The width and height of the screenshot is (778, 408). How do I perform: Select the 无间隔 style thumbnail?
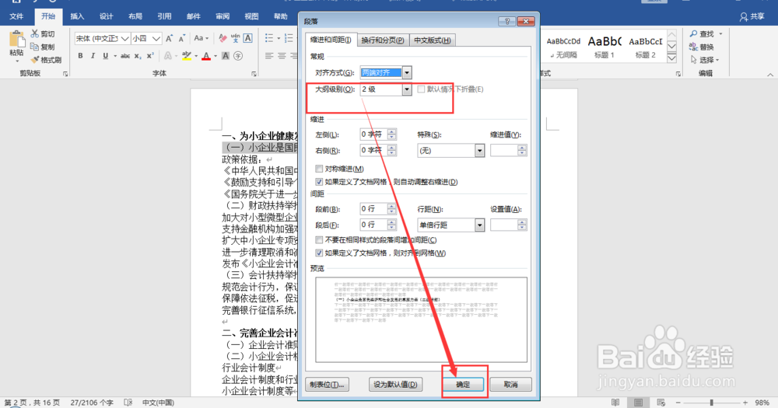point(563,47)
